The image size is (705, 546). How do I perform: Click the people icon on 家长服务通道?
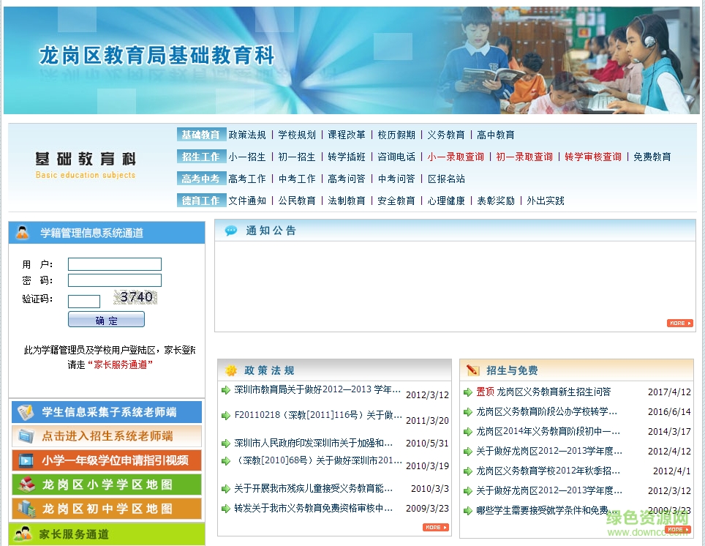coord(23,534)
